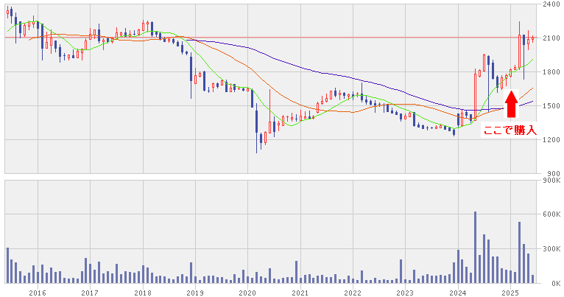
Task: Click the 2016 year label on time axis
Action: [38, 293]
